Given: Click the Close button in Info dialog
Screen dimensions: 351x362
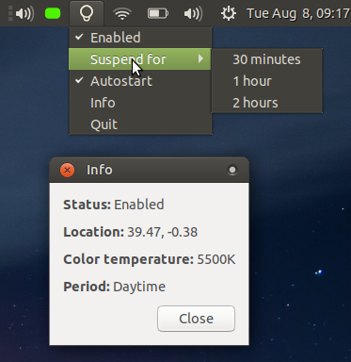Looking at the screenshot, I should tap(196, 319).
